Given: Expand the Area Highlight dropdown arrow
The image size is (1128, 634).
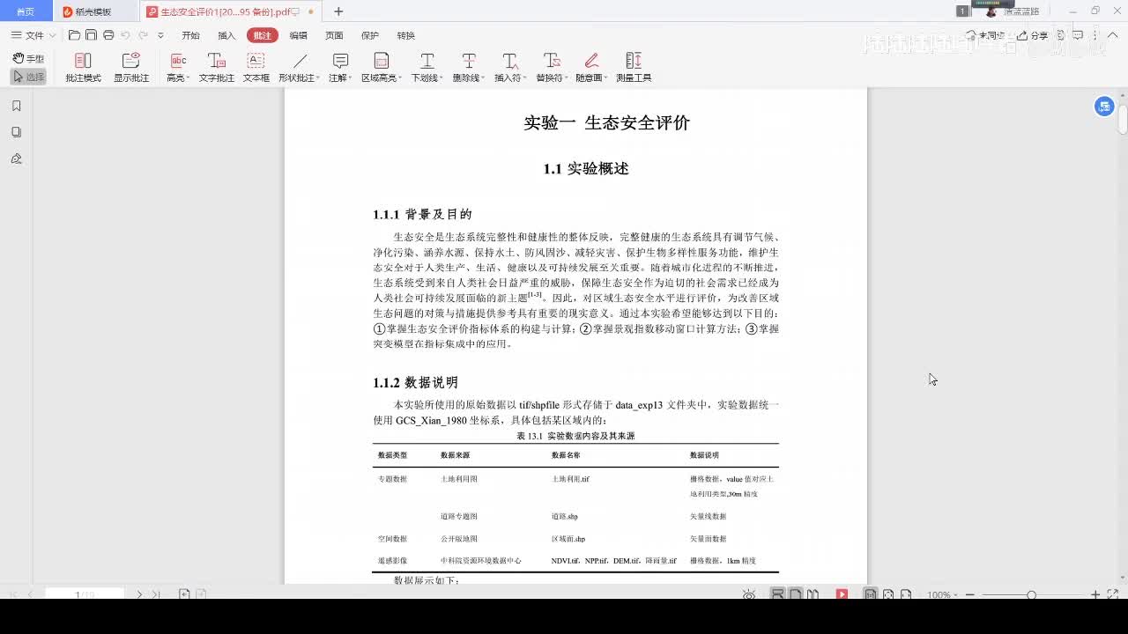Looking at the screenshot, I should pos(400,78).
